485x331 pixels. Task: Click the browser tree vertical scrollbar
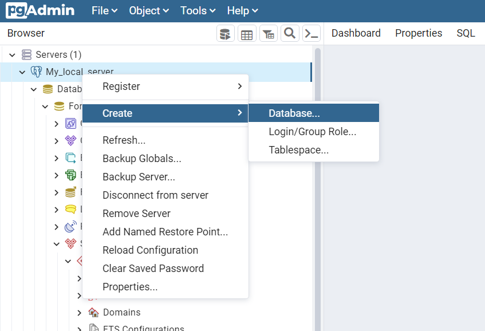pyautogui.click(x=318, y=172)
